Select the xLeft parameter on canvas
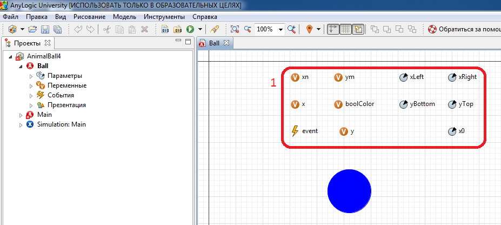The width and height of the screenshot is (501, 225). (x=411, y=77)
